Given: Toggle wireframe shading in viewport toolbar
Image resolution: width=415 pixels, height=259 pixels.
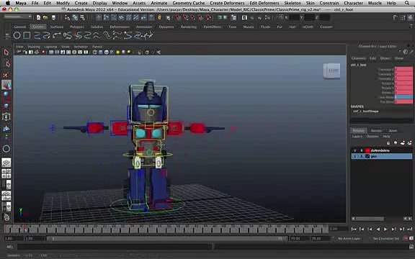Looking at the screenshot, I should [95, 52].
